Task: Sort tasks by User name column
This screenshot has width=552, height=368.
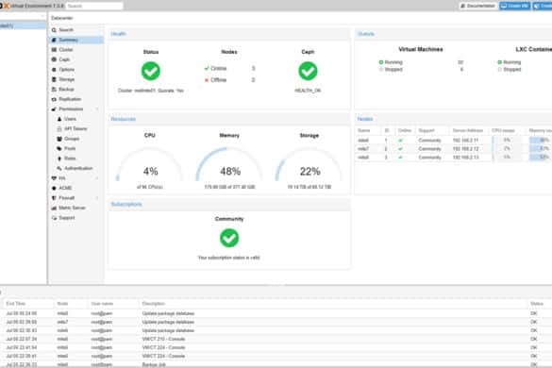Action: 113,304
